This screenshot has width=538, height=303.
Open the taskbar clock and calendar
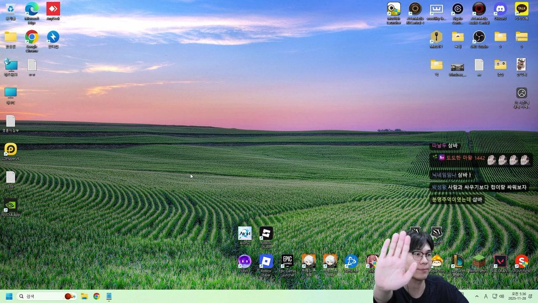pos(517,296)
